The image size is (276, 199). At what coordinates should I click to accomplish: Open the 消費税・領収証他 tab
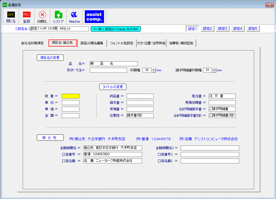tap(181, 43)
